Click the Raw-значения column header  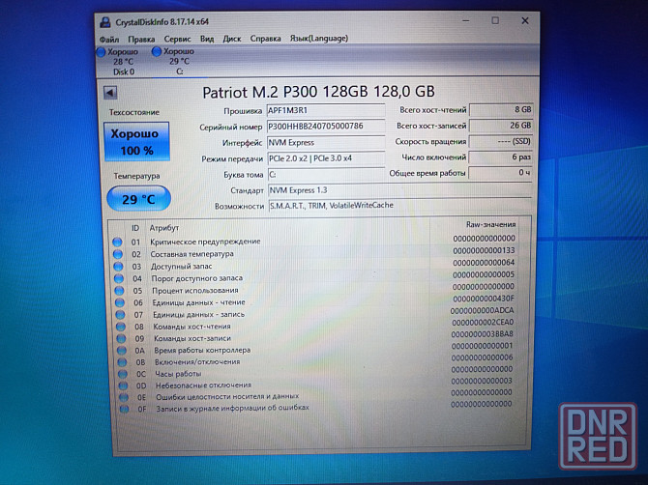coord(490,224)
